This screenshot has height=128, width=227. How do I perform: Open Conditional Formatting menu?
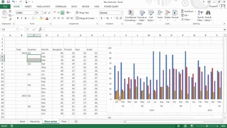(131, 16)
